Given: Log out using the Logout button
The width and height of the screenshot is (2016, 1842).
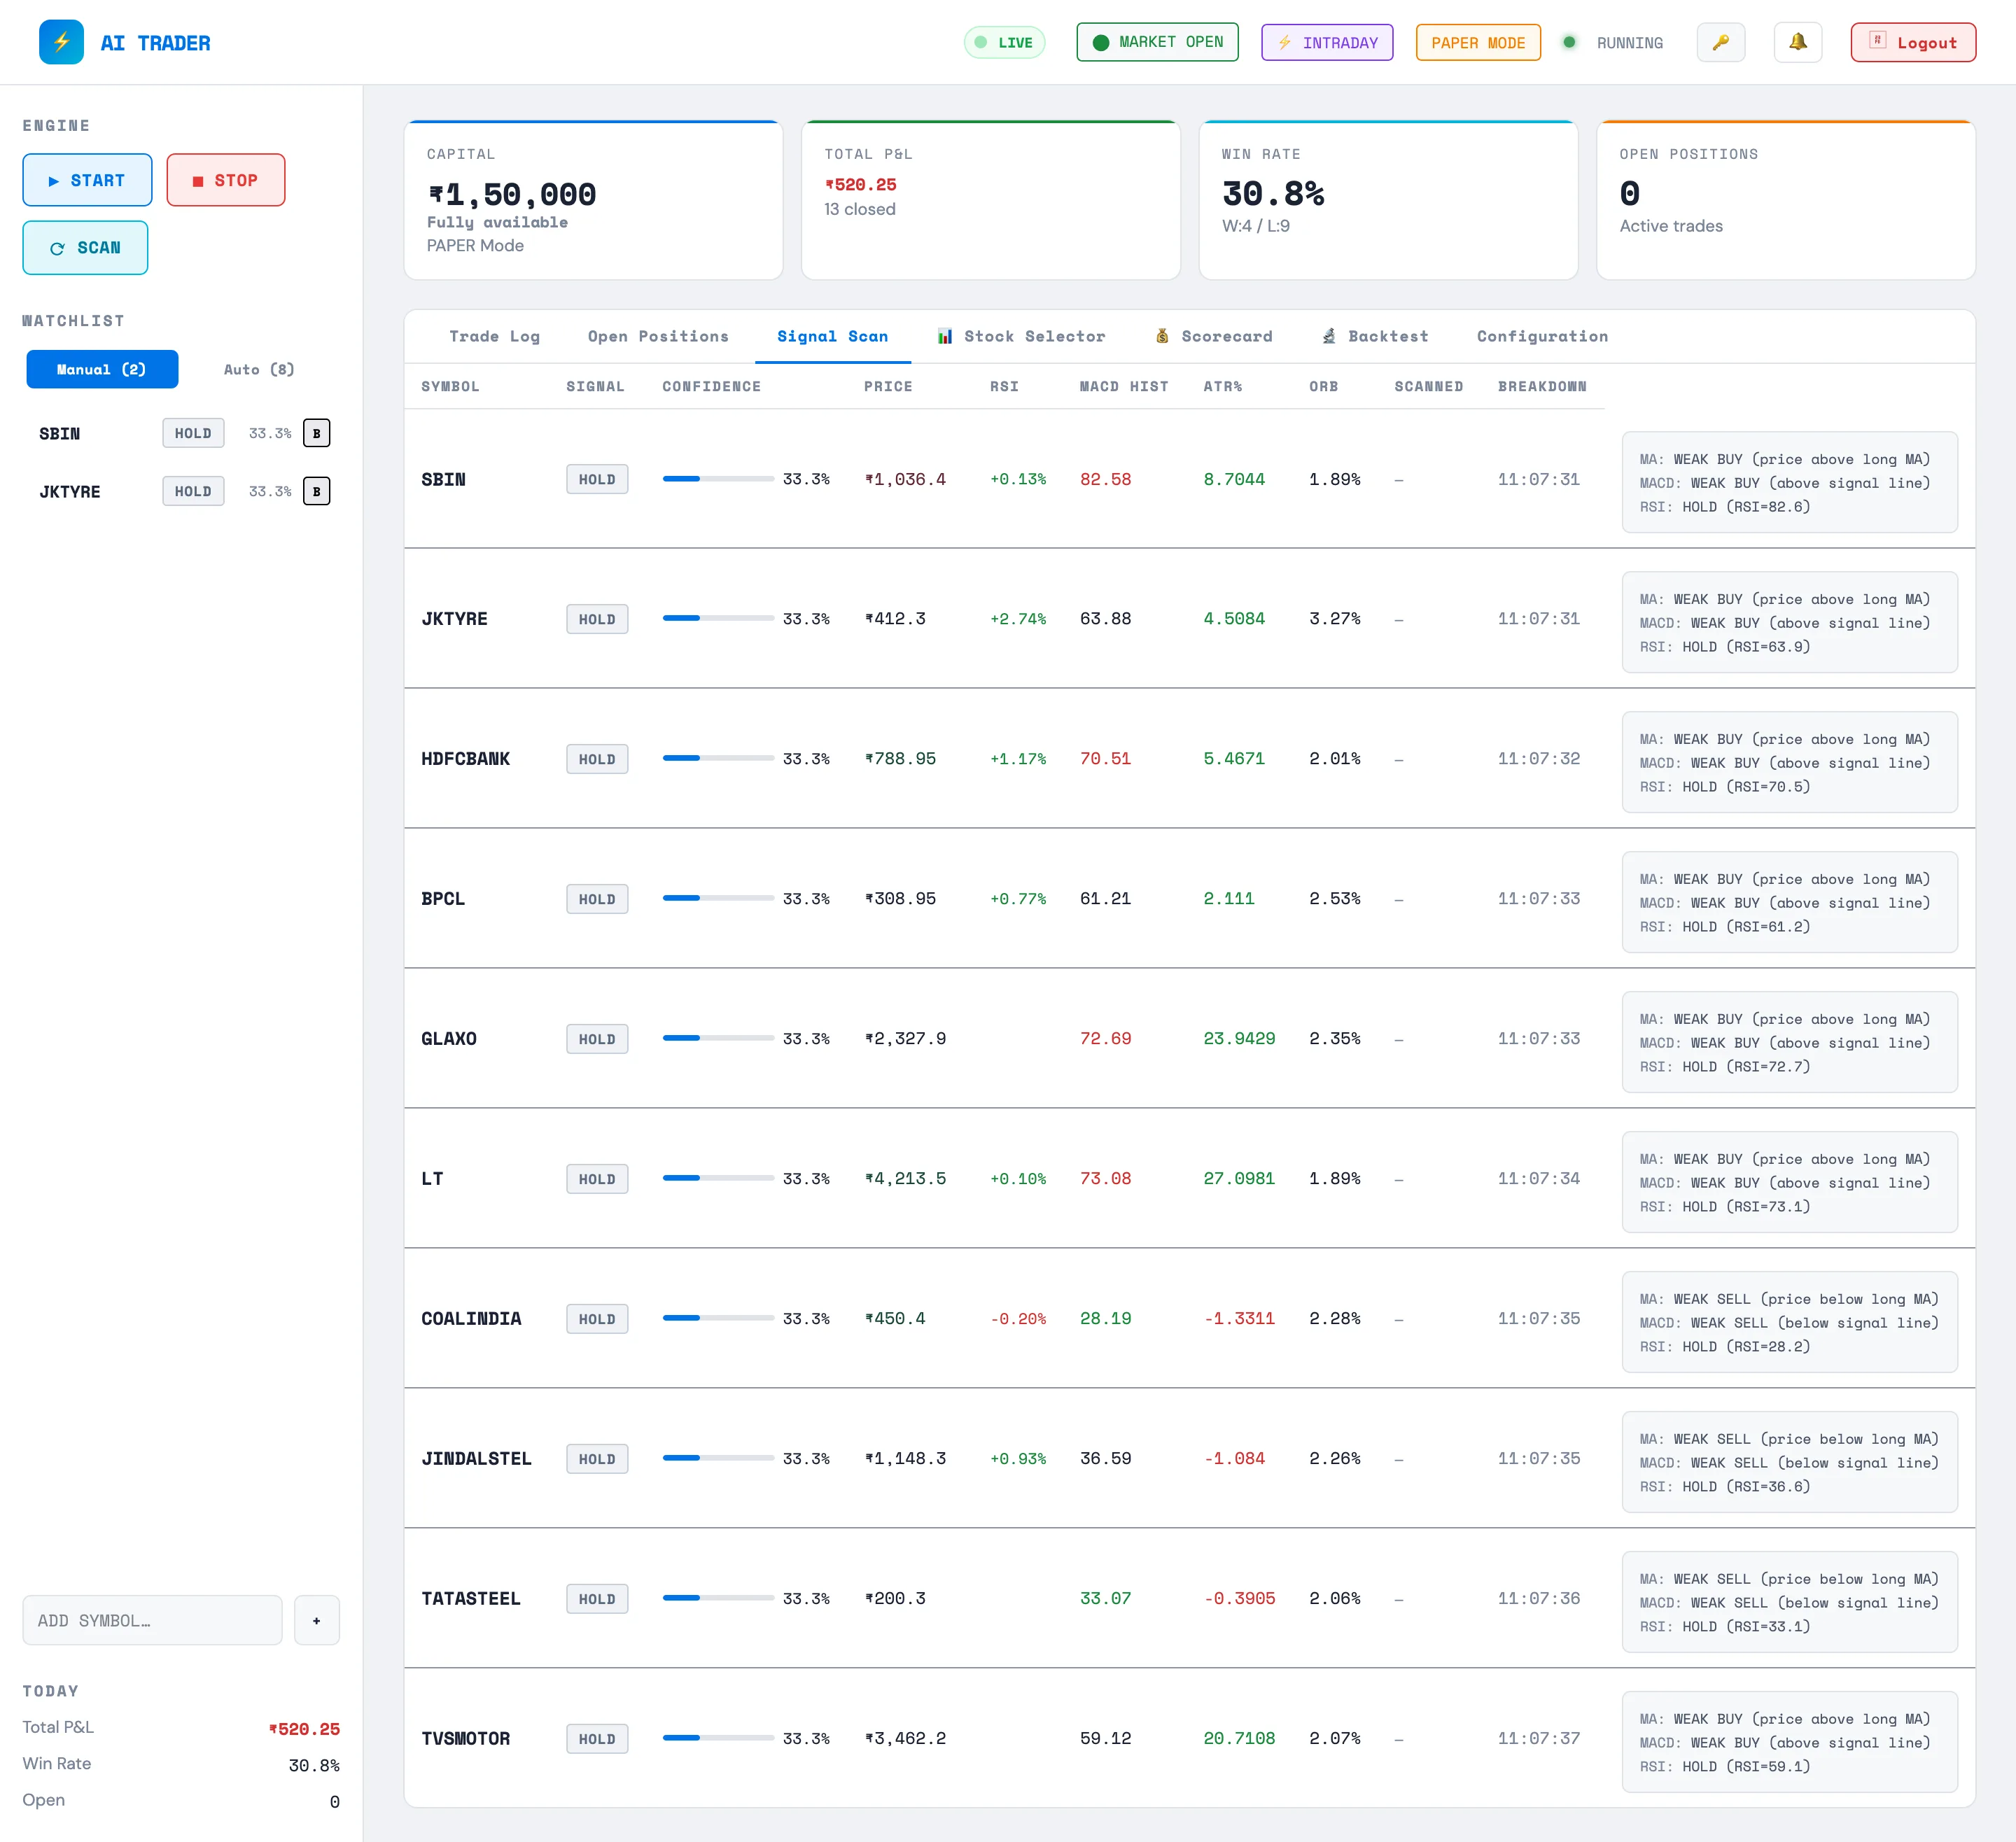Looking at the screenshot, I should pos(1913,42).
